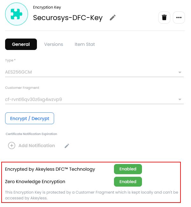Image resolution: width=191 pixels, height=207 pixels.
Task: Click the Zero Knowledge Encryption Enabled badge
Action: click(128, 182)
